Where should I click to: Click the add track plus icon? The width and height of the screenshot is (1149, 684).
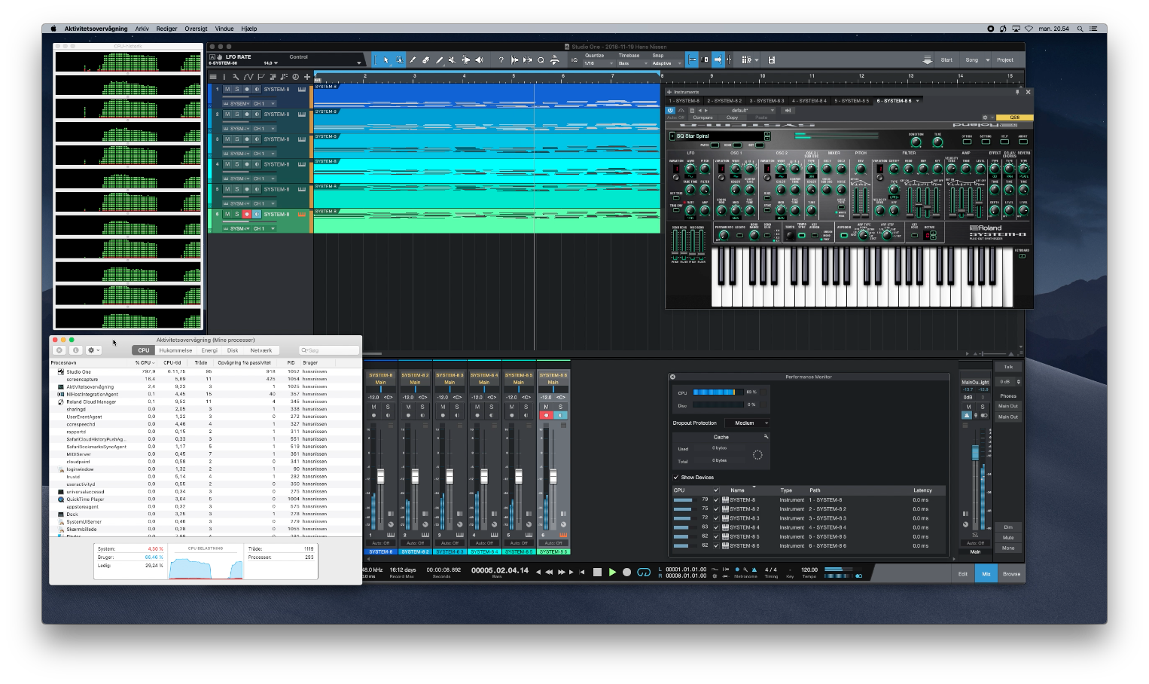pyautogui.click(x=307, y=77)
